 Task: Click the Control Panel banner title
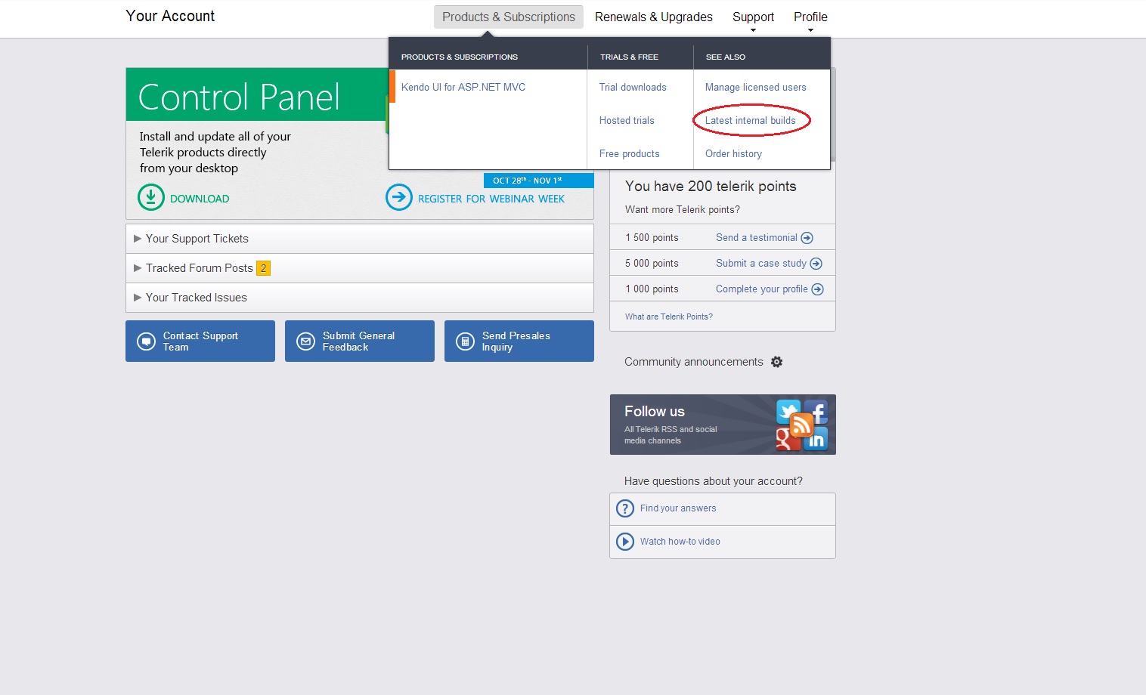click(239, 97)
